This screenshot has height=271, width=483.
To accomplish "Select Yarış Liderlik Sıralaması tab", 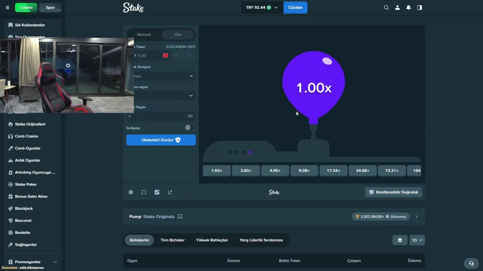I will [261, 240].
